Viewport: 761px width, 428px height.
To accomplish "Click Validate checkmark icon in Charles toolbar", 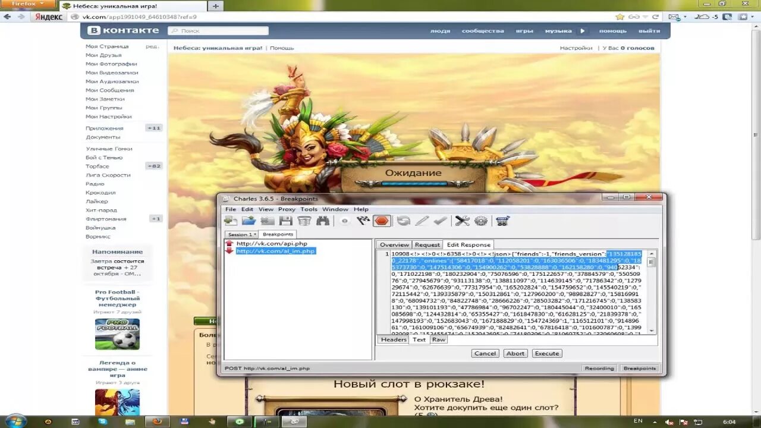I will pos(440,221).
